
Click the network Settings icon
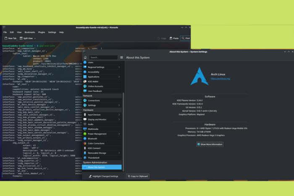coord(85,105)
